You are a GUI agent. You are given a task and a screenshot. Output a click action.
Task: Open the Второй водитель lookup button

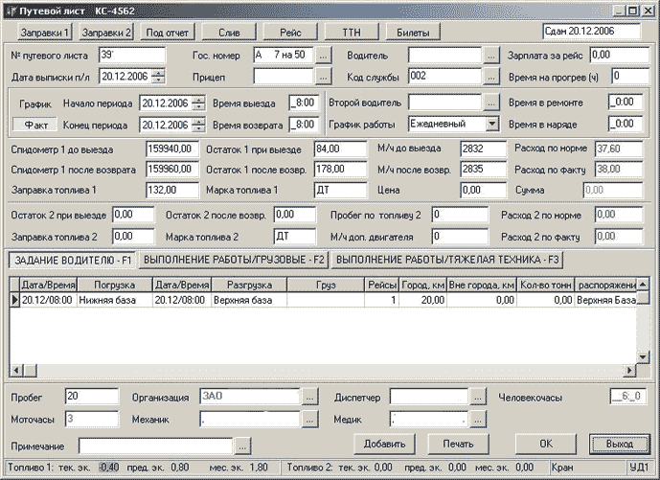click(490, 103)
